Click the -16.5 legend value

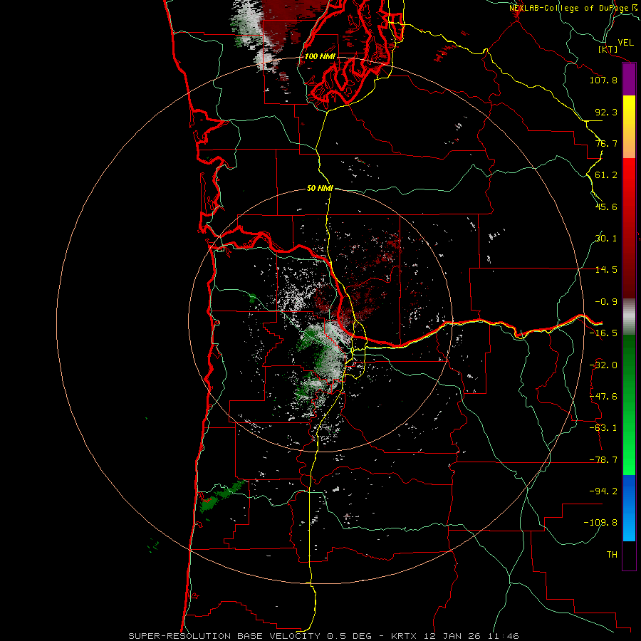(603, 333)
